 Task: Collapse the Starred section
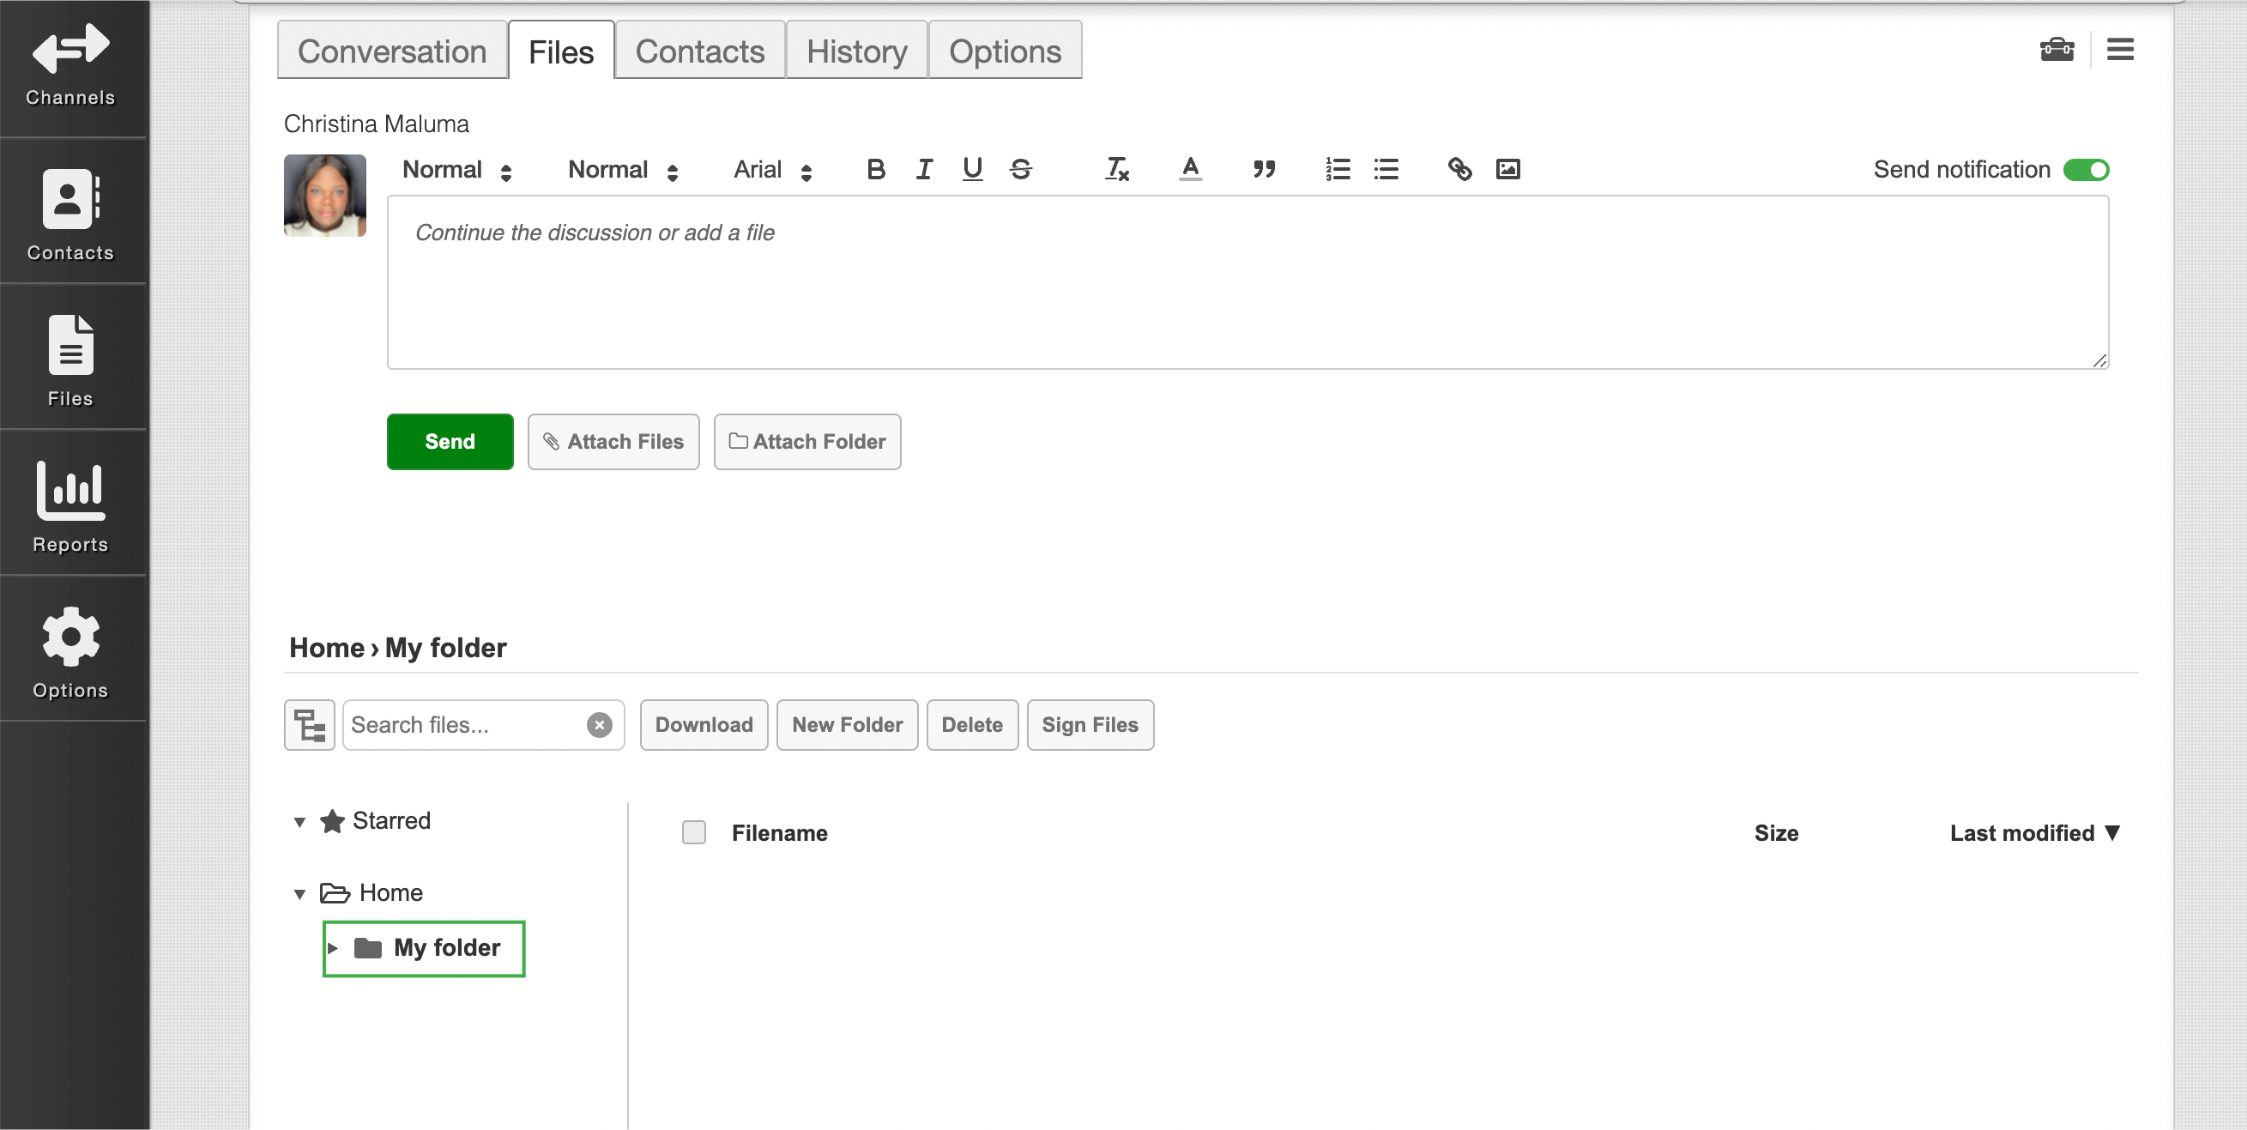point(300,821)
